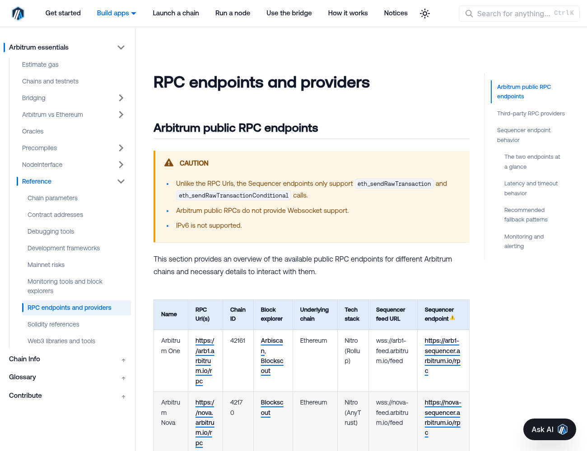Open nova-sequencer endpoint link
Screen dimensions: 587x451
(x=443, y=418)
